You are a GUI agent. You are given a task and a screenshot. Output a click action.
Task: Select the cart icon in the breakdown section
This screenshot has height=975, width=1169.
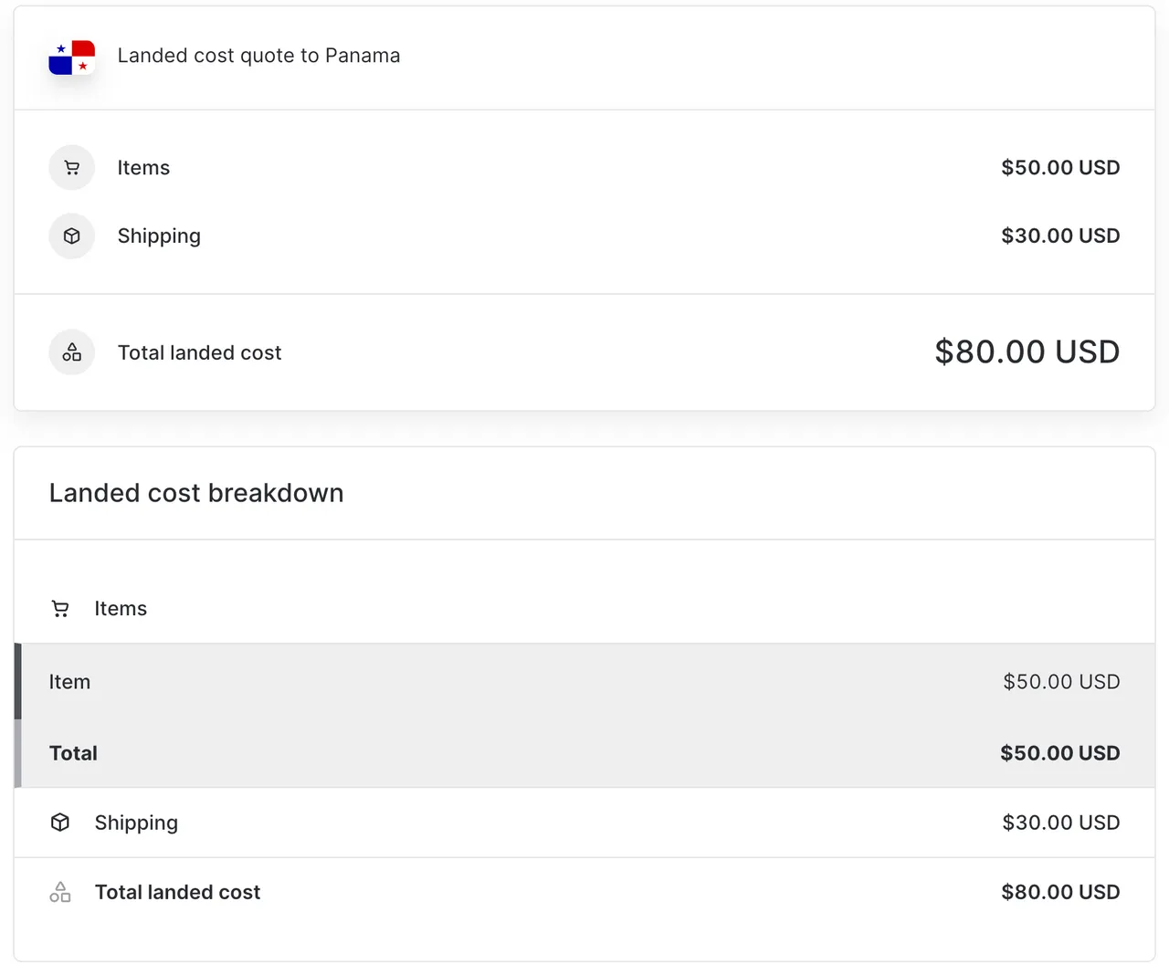click(x=60, y=608)
